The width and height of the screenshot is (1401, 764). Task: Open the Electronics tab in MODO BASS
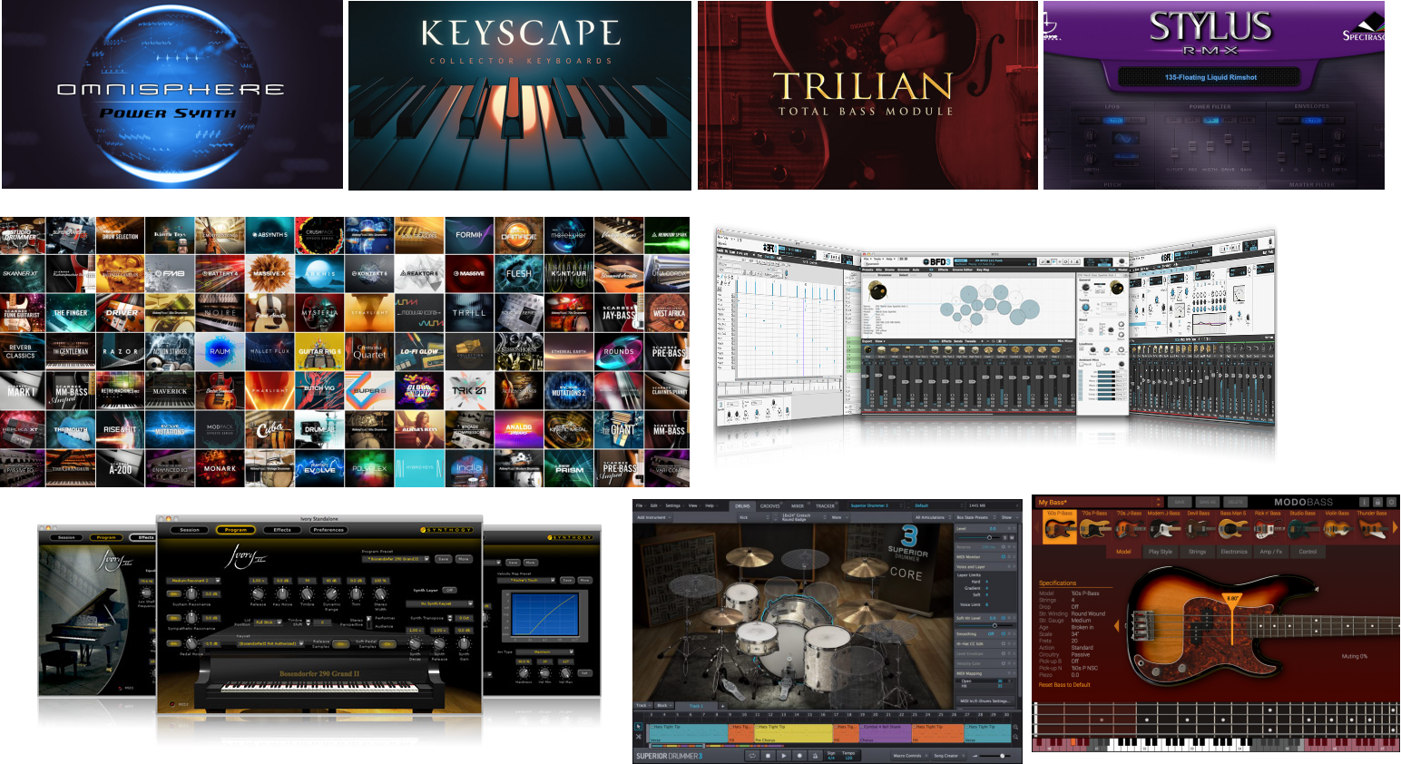(1234, 552)
